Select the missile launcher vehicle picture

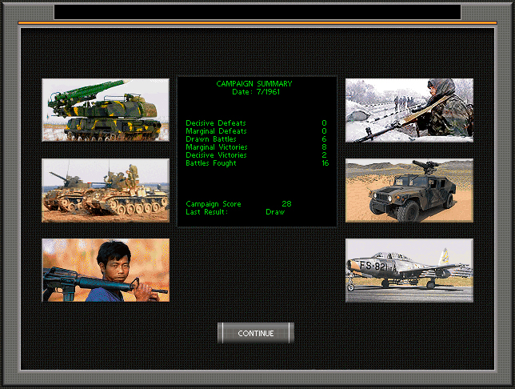coord(106,110)
